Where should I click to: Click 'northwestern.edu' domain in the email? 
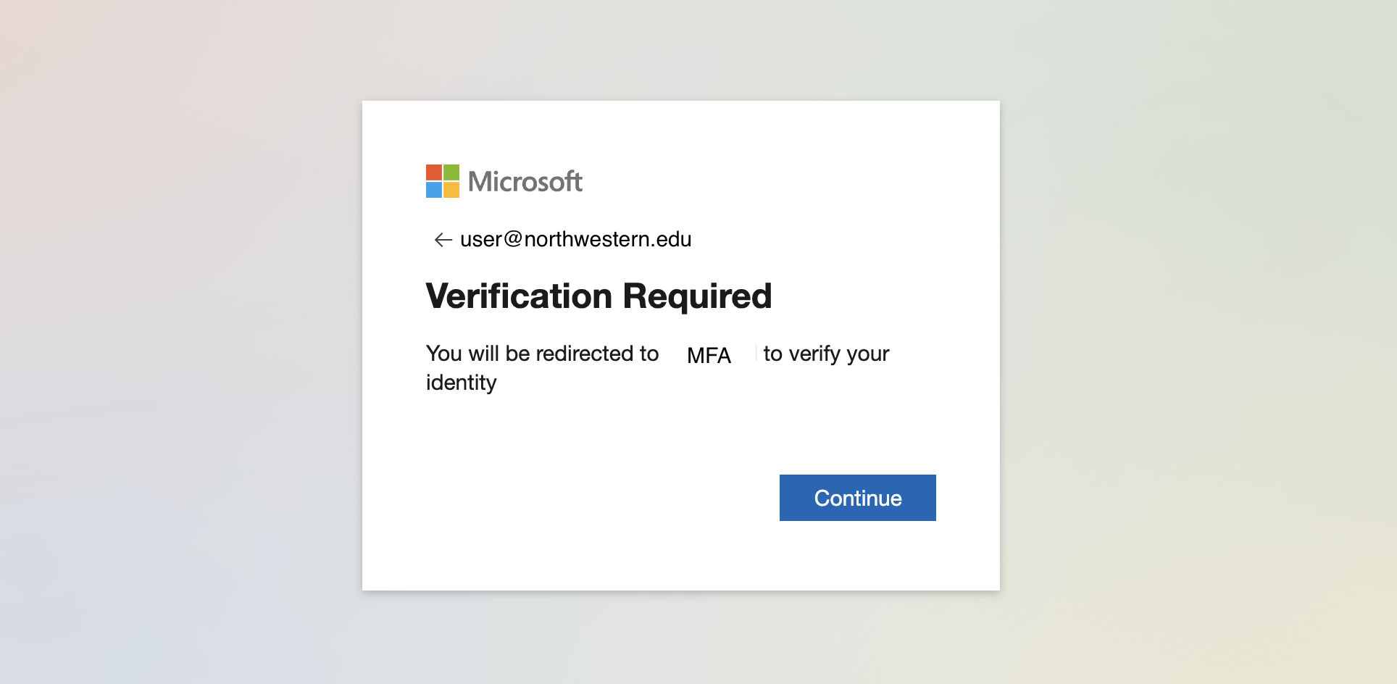click(x=607, y=239)
